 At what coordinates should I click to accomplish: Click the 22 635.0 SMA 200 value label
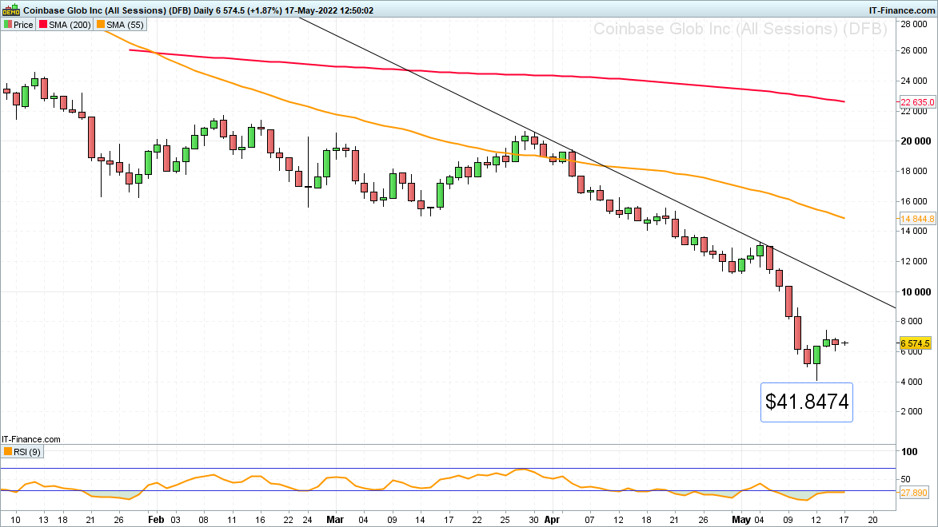point(917,102)
